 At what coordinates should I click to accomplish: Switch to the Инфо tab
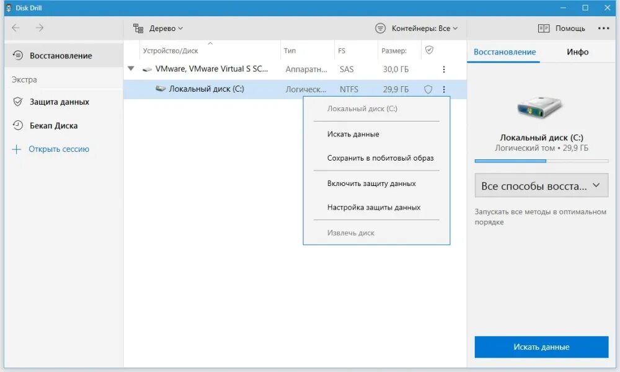pyautogui.click(x=577, y=52)
